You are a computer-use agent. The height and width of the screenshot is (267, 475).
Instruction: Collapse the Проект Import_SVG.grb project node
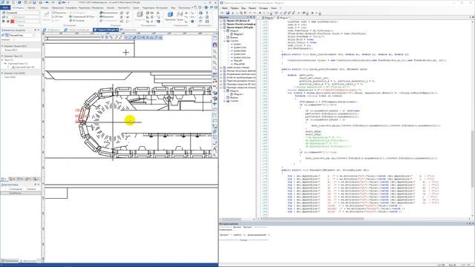tap(221, 27)
